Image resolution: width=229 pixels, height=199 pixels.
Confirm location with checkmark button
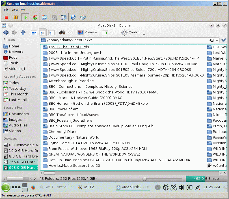pos(224,40)
